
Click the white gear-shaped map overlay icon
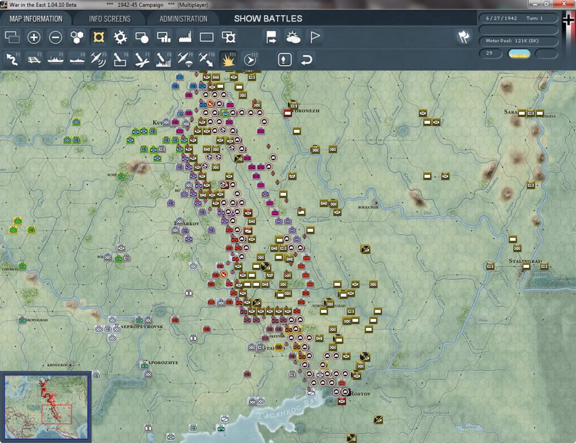[x=120, y=37]
